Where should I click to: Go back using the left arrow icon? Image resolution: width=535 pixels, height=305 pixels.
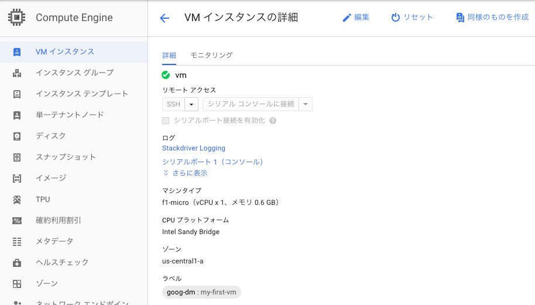pyautogui.click(x=164, y=18)
